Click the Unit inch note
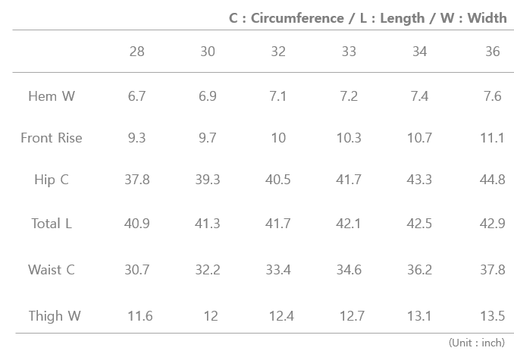The image size is (514, 354). [x=477, y=343]
